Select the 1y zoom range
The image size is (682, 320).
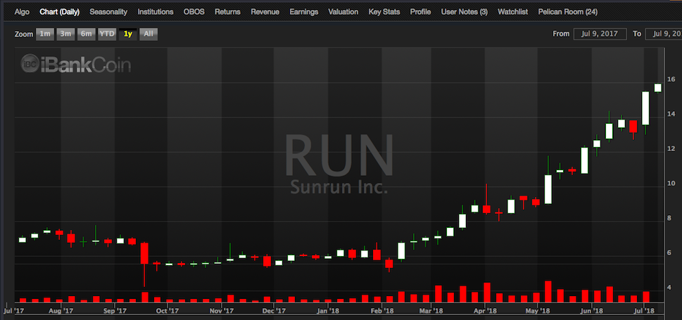128,34
